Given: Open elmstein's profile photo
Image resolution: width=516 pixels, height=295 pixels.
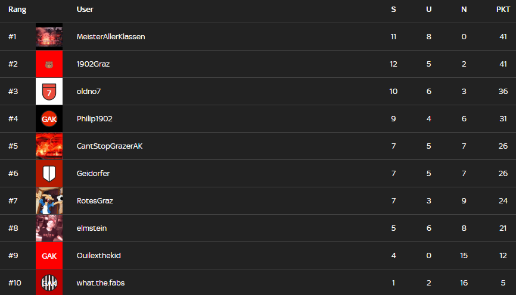Looking at the screenshot, I should (x=49, y=228).
